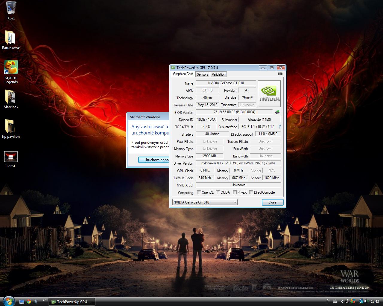This screenshot has height=306, width=383.
Task: Switch to the Sensors tab
Action: (203, 74)
